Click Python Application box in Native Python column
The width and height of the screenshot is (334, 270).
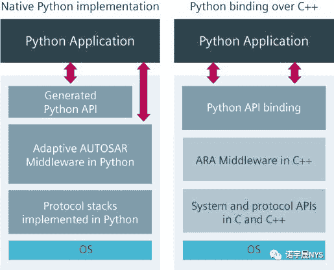80,41
